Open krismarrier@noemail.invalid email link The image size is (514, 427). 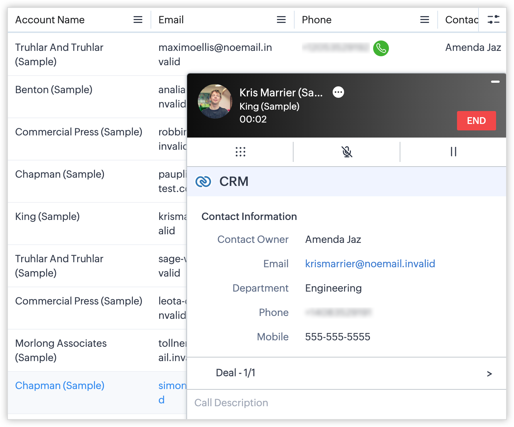tap(370, 264)
